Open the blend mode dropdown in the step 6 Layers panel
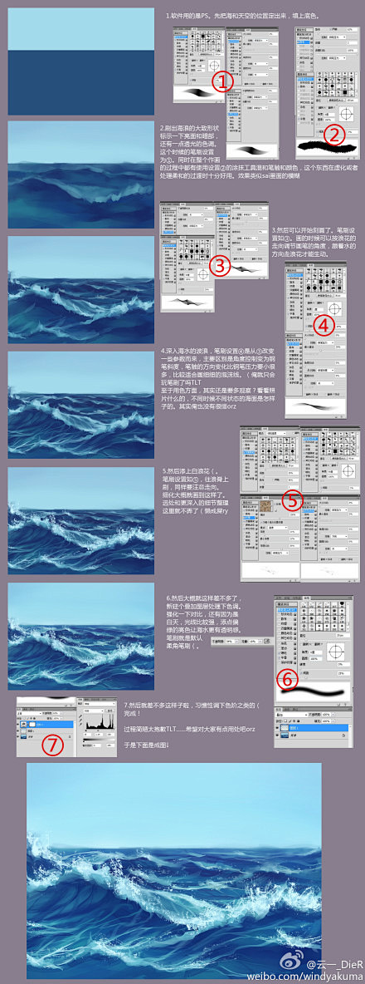 click(x=291, y=715)
